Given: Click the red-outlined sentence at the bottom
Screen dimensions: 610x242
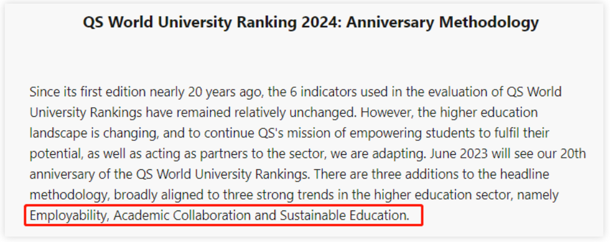Looking at the screenshot, I should point(223,215).
